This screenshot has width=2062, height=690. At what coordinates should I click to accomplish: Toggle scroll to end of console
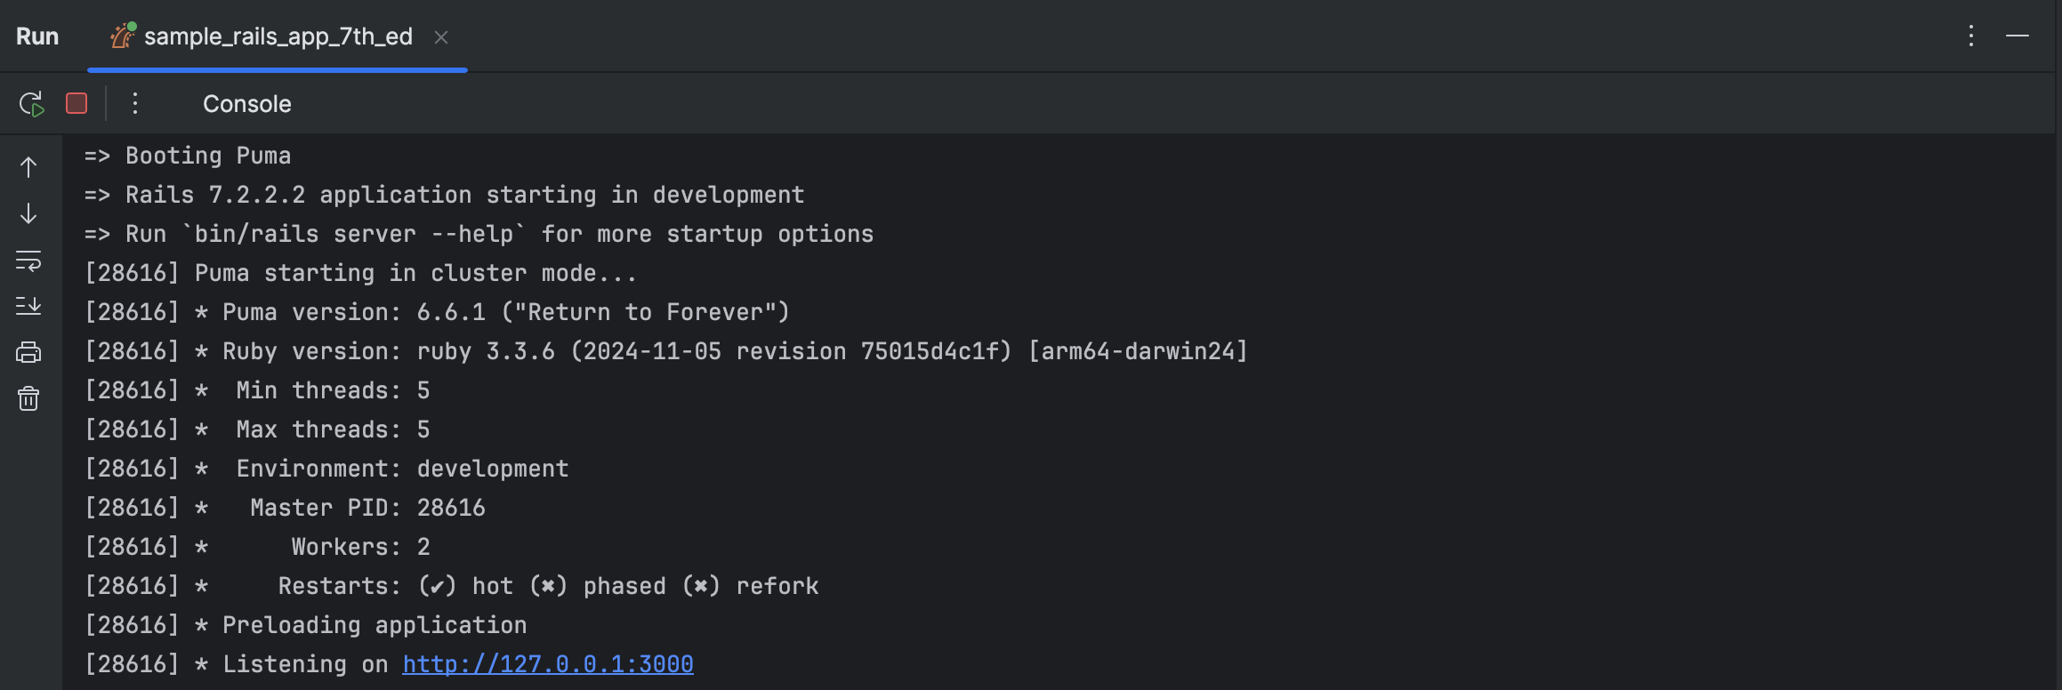coord(28,306)
